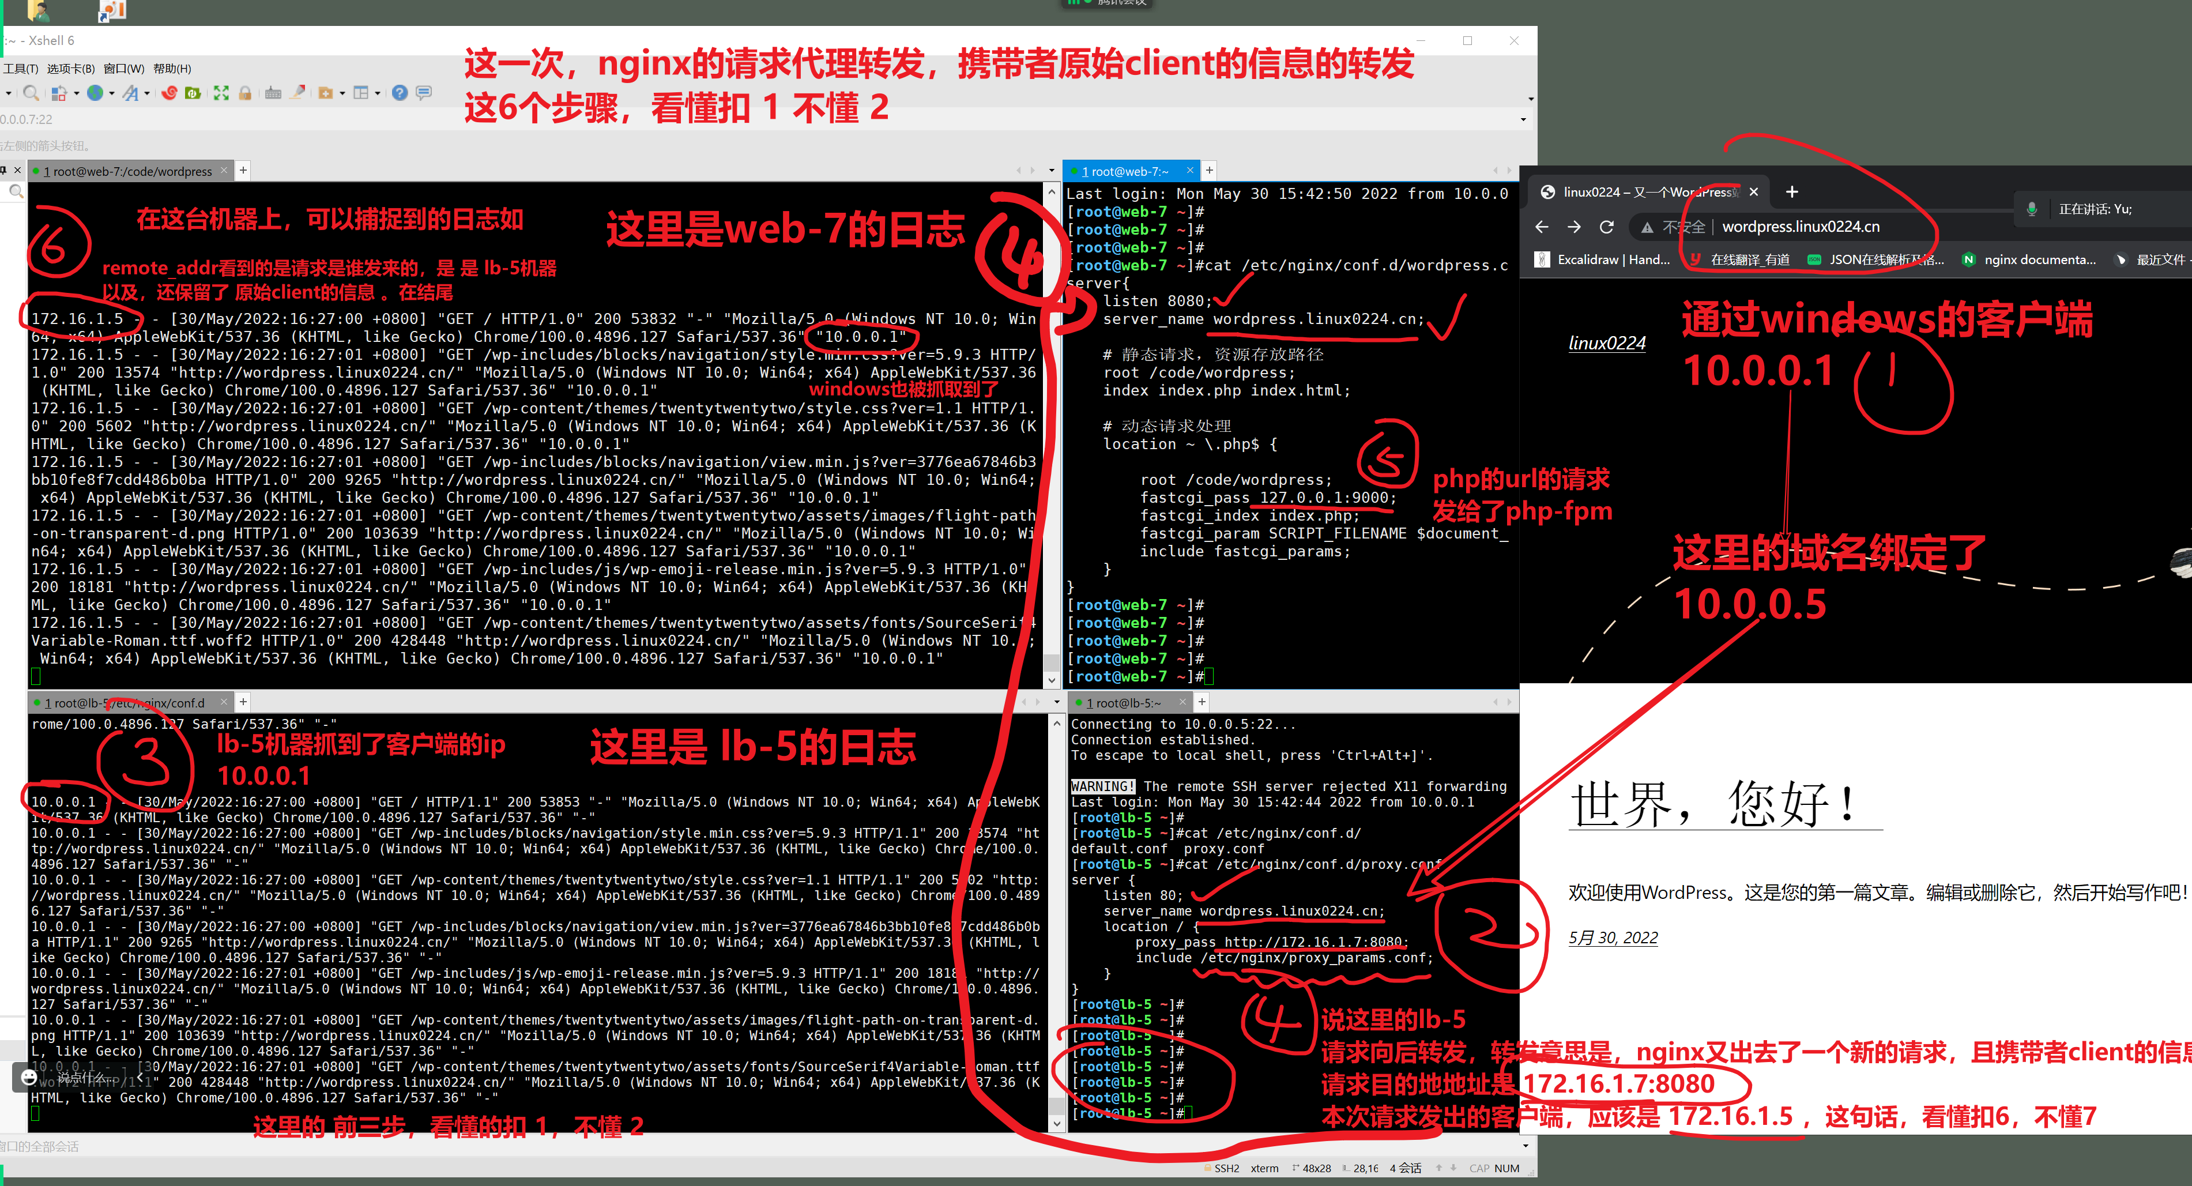
Task: Click the green Xlpd icon in Xshell toolbar
Action: (x=193, y=93)
